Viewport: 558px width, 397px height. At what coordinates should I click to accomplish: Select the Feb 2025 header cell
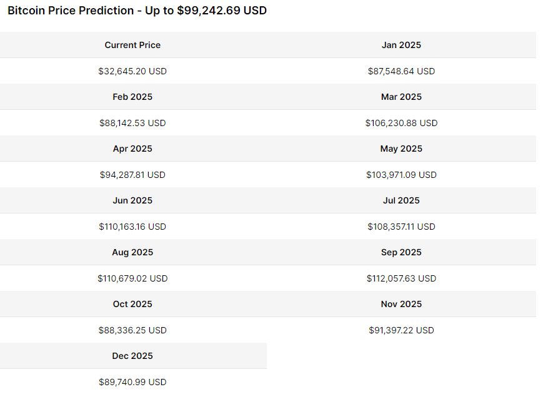coord(132,97)
